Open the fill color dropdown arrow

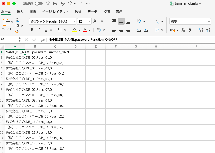coord(79,30)
